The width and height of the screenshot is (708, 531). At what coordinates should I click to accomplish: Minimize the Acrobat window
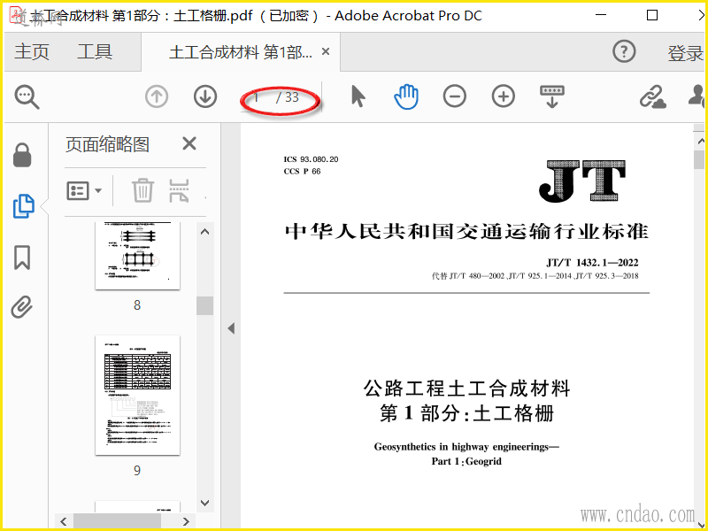click(x=601, y=15)
